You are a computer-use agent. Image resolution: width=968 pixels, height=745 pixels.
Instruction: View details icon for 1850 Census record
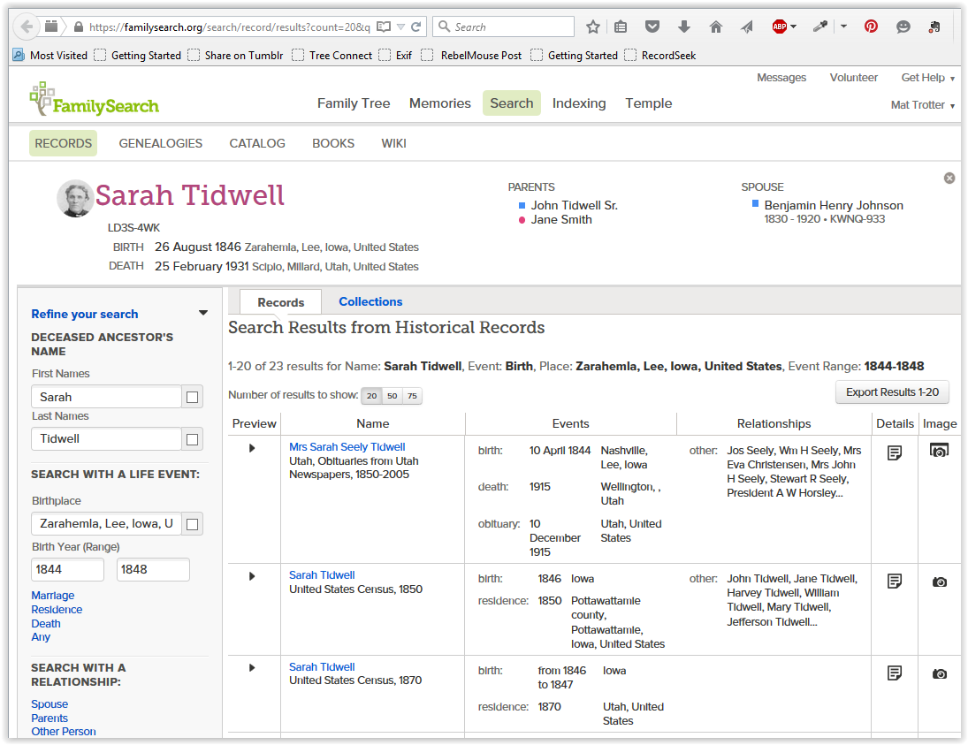(895, 581)
